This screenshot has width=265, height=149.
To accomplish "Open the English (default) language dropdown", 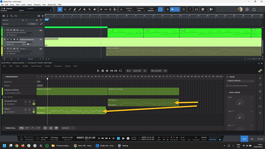I will click(240, 81).
